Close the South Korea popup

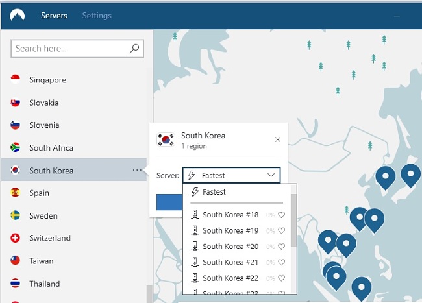pos(278,139)
